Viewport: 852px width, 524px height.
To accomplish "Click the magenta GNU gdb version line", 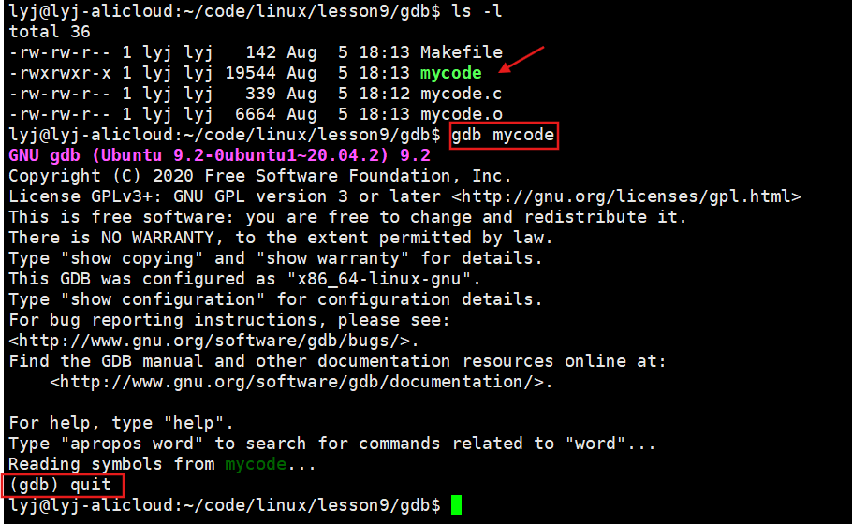I will point(219,155).
